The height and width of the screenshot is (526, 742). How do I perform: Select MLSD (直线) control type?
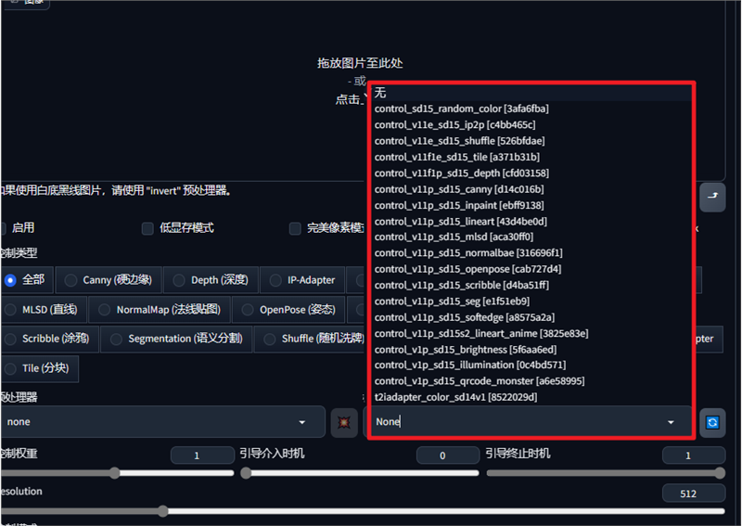pyautogui.click(x=44, y=310)
